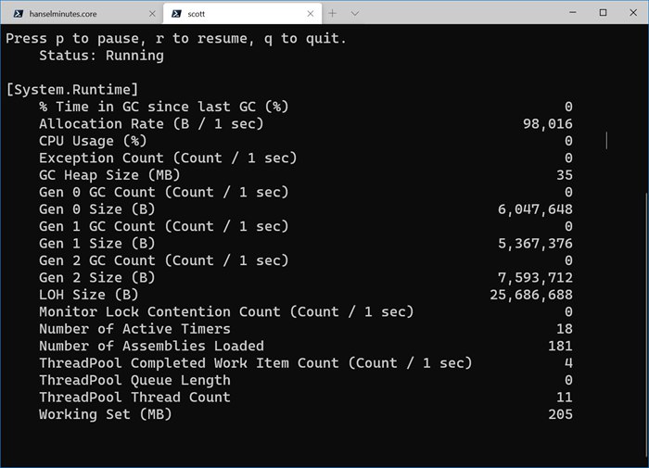This screenshot has height=468, width=649.
Task: Click the LOH Size value 25,686,688
Action: 531,295
